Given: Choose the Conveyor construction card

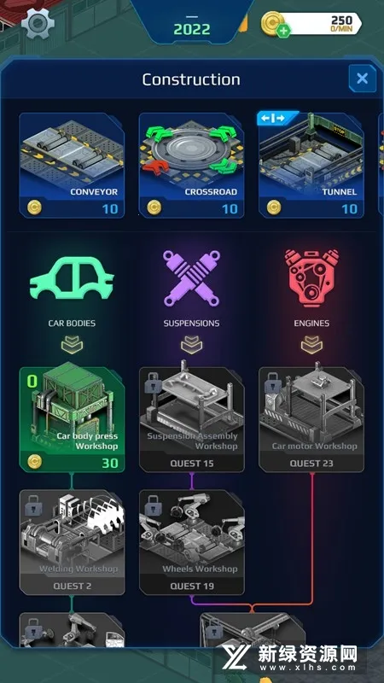Looking at the screenshot, I should coord(72,165).
